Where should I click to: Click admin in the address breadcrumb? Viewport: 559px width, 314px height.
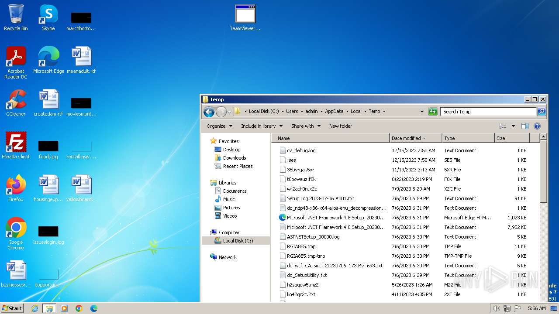pyautogui.click(x=311, y=111)
